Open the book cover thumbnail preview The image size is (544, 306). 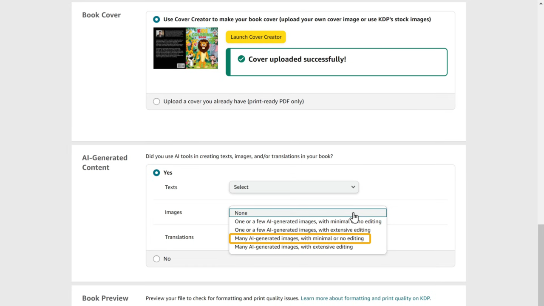(186, 48)
